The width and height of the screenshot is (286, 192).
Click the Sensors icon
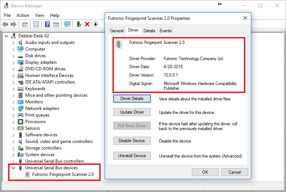(21, 128)
